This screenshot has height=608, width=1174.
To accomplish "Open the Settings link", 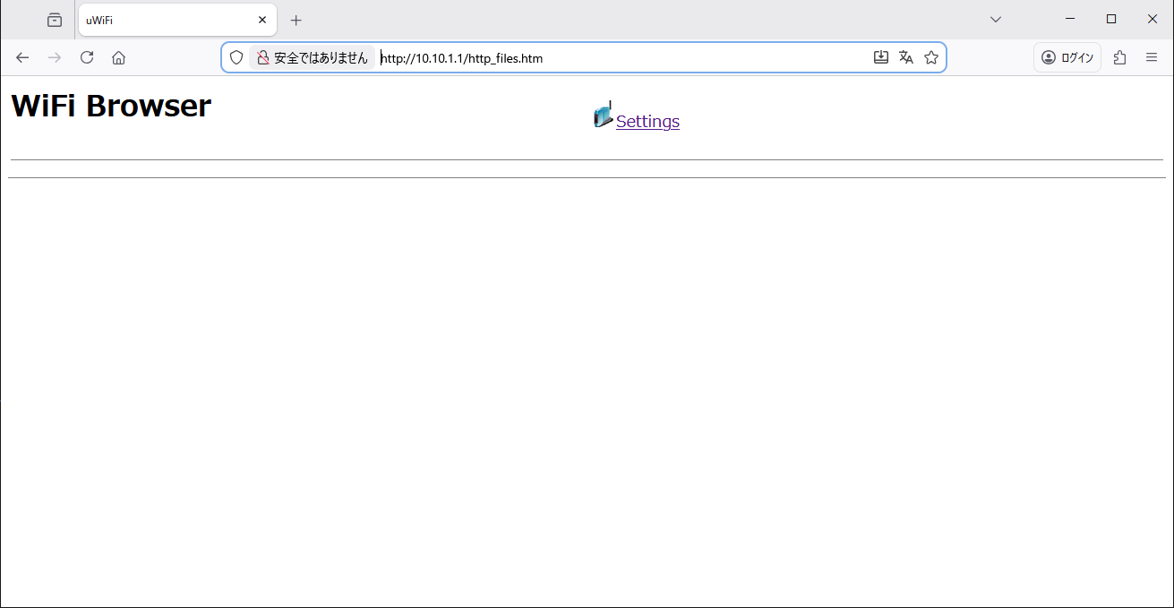I will pyautogui.click(x=647, y=122).
